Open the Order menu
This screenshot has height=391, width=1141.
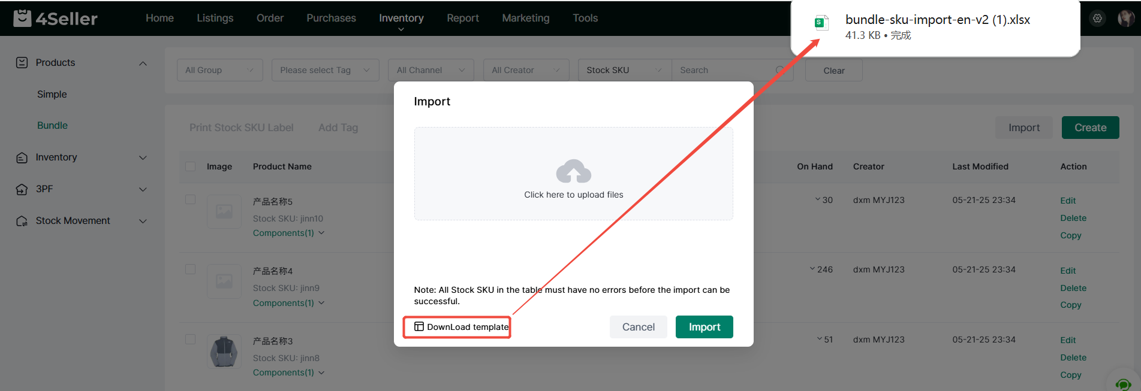tap(270, 18)
